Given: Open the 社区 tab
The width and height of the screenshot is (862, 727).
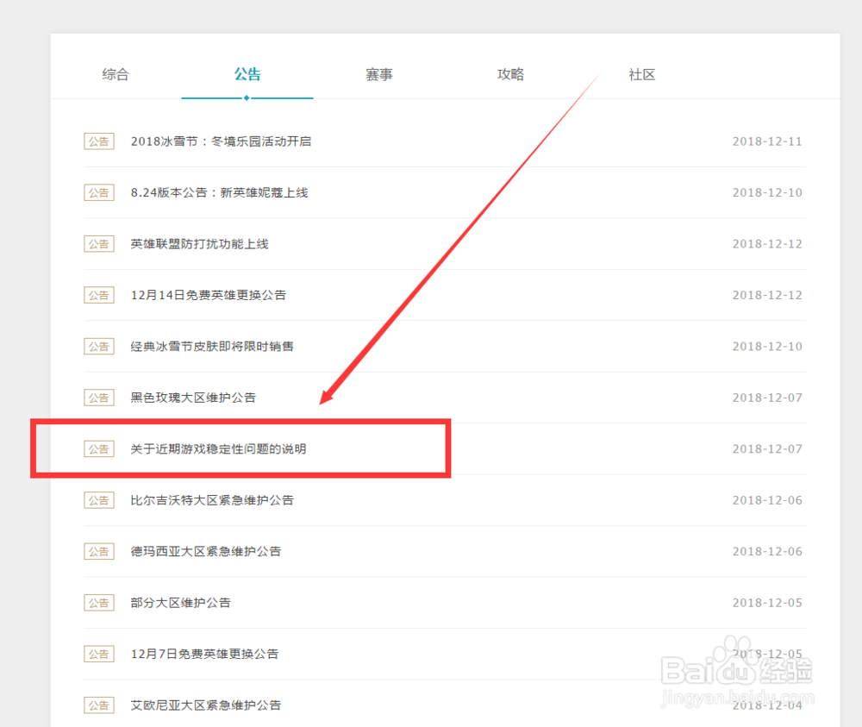Looking at the screenshot, I should pos(642,75).
